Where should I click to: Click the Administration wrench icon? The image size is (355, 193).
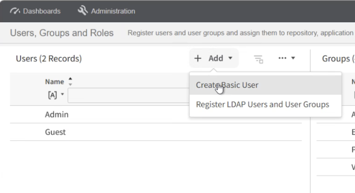83,11
